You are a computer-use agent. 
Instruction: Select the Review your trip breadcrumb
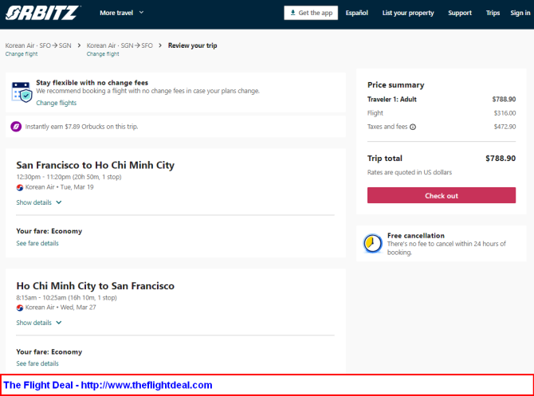192,45
